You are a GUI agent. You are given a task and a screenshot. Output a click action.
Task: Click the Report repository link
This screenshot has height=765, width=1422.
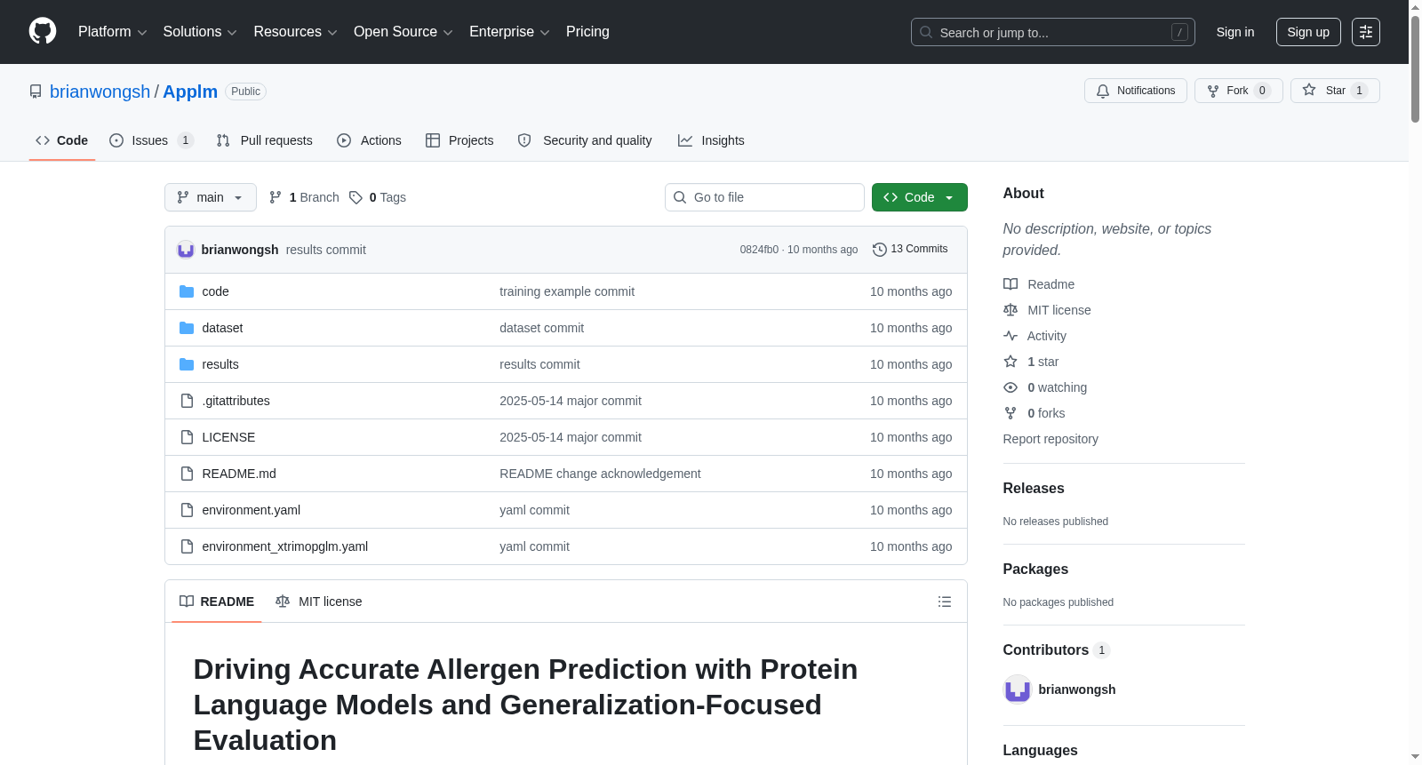[x=1051, y=439]
